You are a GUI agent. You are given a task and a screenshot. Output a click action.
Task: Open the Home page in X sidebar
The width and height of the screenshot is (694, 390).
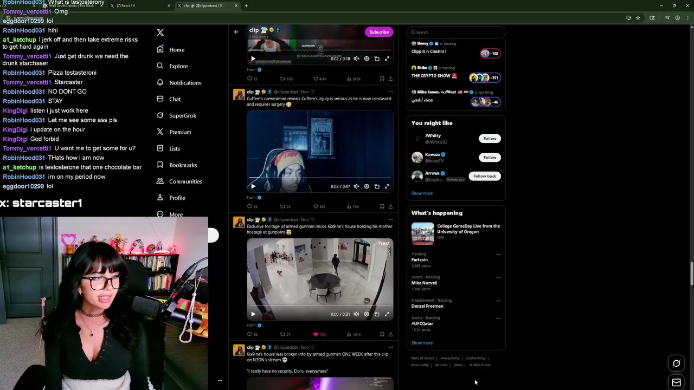click(170, 49)
